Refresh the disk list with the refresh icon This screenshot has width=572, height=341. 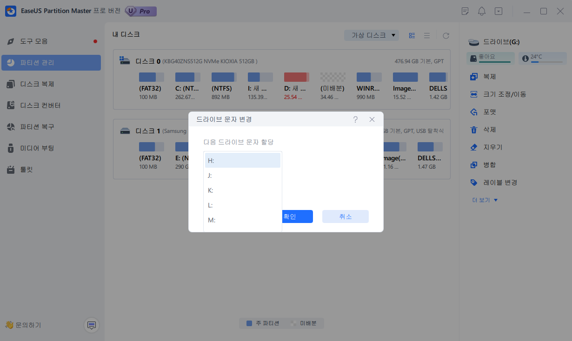[446, 35]
